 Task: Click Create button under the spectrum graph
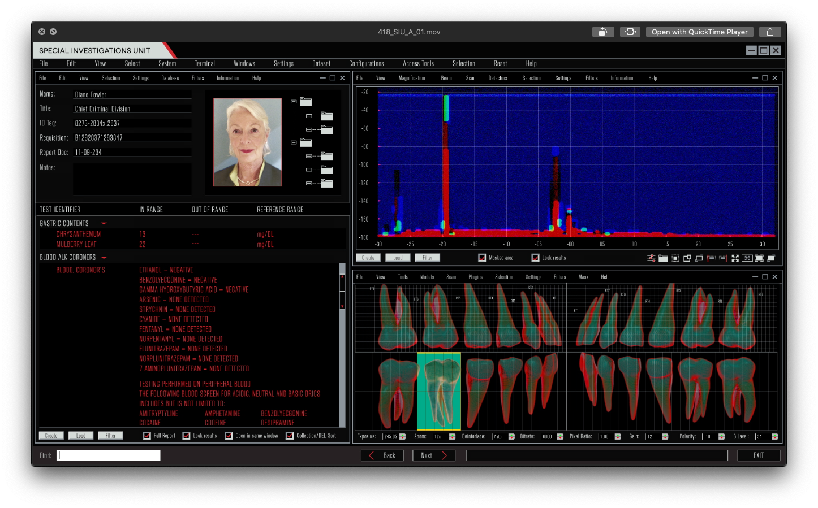pos(368,258)
